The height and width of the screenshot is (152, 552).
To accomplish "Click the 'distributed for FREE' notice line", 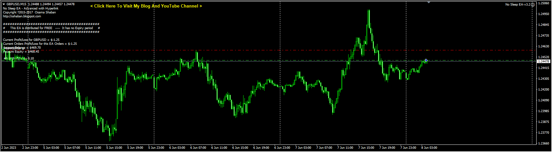I will pos(52,28).
